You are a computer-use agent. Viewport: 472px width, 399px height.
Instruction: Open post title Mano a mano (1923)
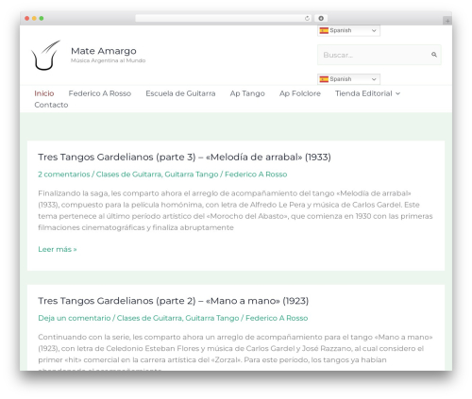tap(173, 301)
